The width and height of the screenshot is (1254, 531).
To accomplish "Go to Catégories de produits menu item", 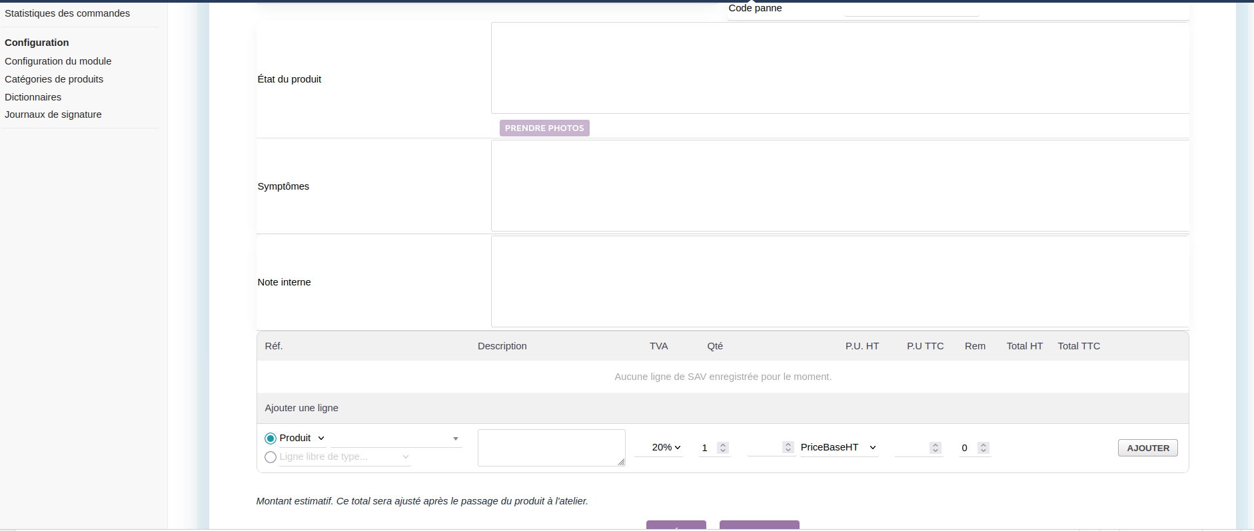I will click(54, 79).
